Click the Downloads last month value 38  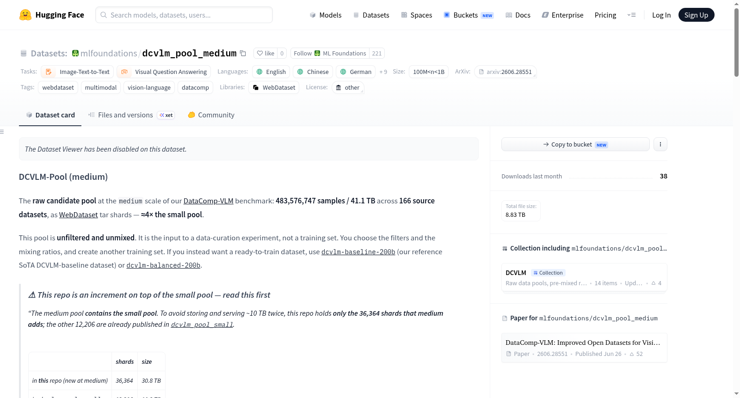(x=664, y=176)
